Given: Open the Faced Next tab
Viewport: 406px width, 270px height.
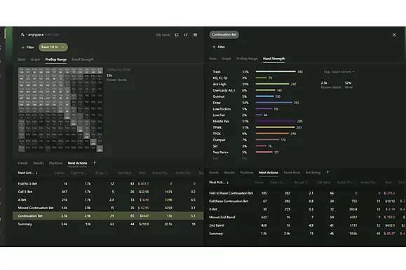Looking at the screenshot, I should tap(292, 173).
